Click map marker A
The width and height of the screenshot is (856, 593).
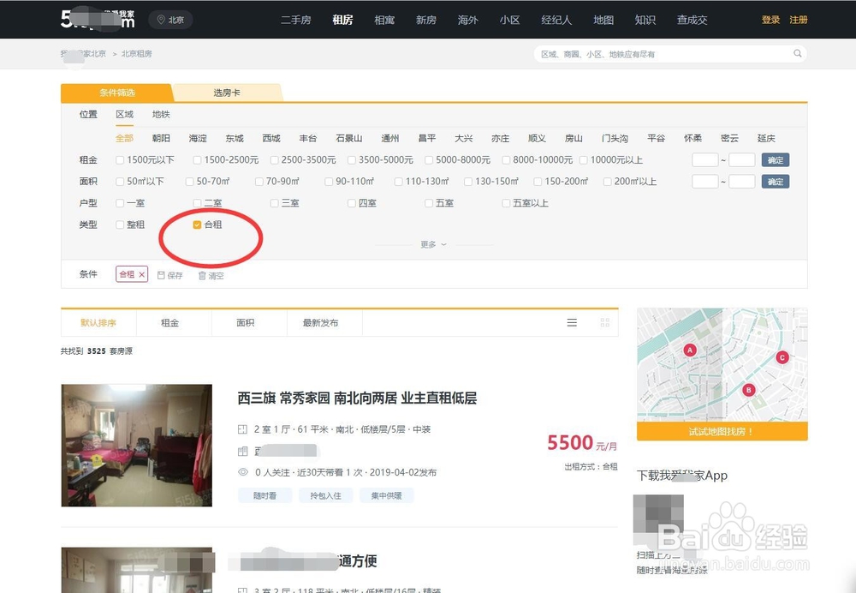click(690, 350)
